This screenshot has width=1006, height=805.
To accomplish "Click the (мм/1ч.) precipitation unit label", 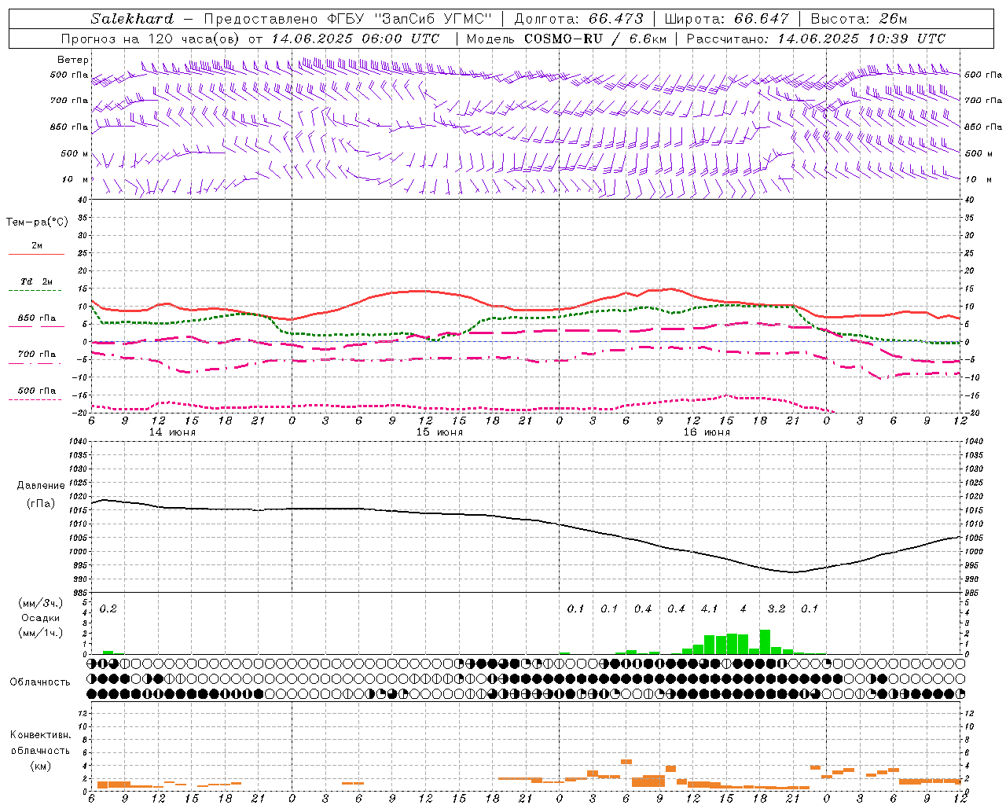I will (x=39, y=633).
